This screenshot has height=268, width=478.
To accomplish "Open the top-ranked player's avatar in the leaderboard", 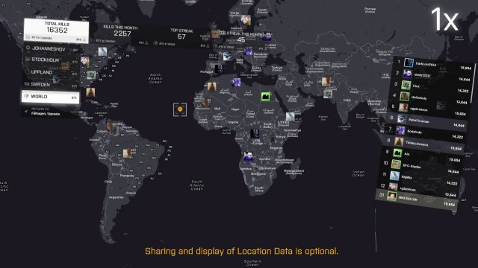I will [409, 63].
